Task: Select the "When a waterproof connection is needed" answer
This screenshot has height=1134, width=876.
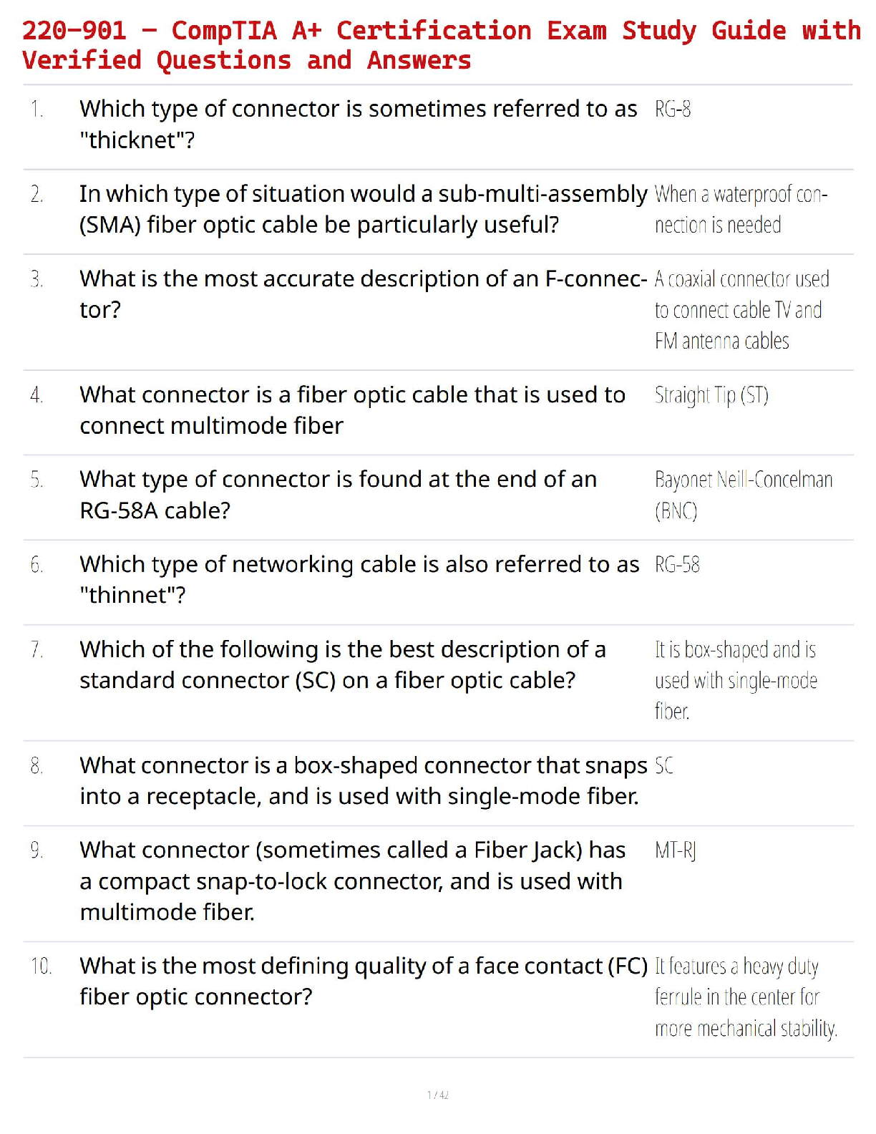Action: click(740, 210)
